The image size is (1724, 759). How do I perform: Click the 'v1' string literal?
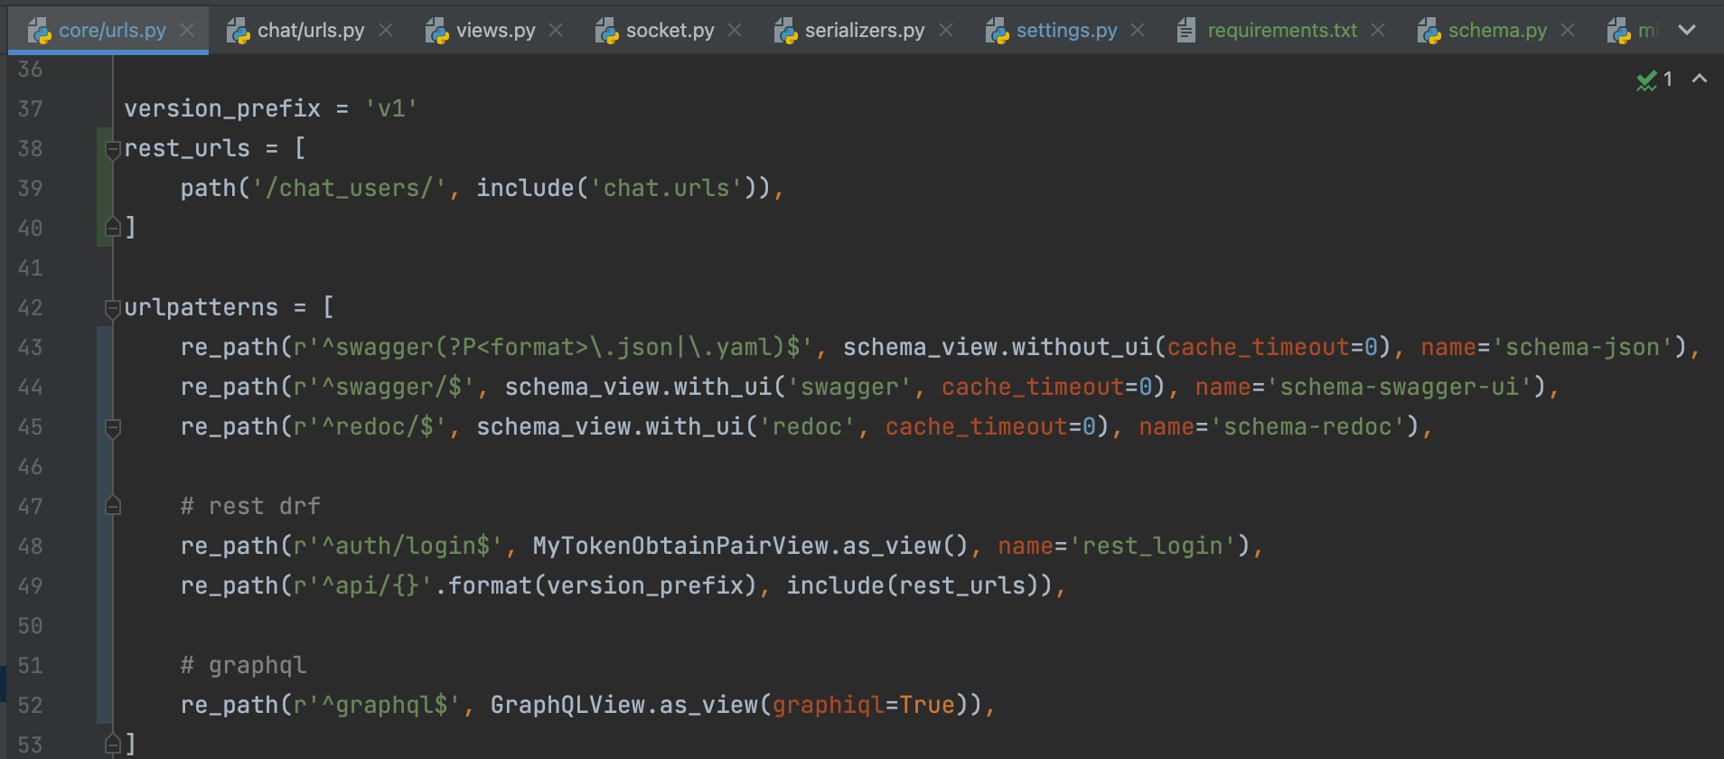coord(391,108)
